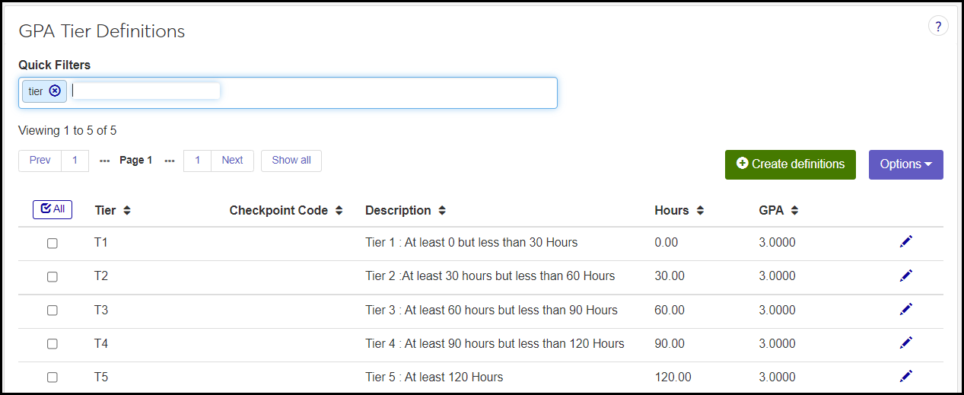Remove the 'tier' quick filter tag
The image size is (964, 395).
pyautogui.click(x=55, y=91)
